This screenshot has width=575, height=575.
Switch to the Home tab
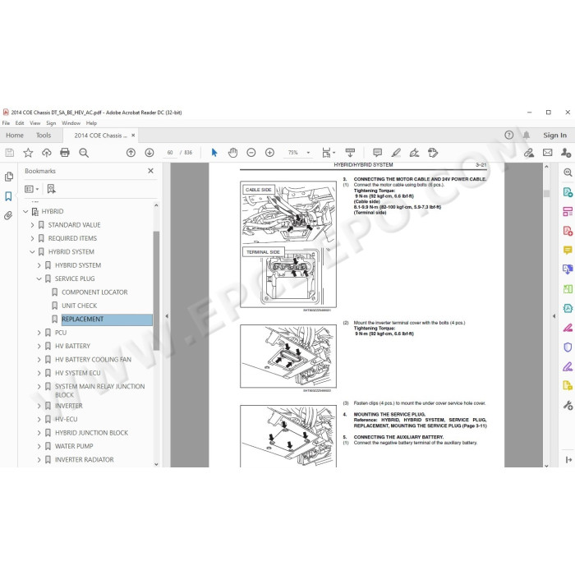pos(15,136)
